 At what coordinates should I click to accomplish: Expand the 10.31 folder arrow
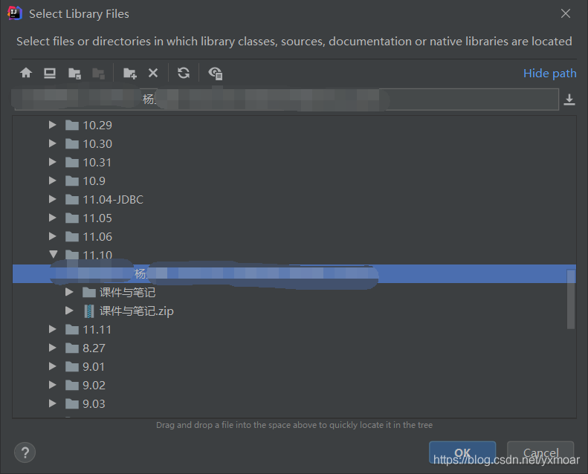tap(53, 162)
